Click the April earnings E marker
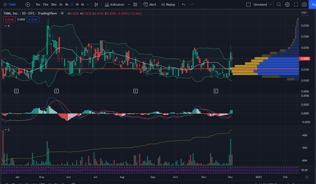The width and height of the screenshot is (316, 184). click(x=16, y=91)
